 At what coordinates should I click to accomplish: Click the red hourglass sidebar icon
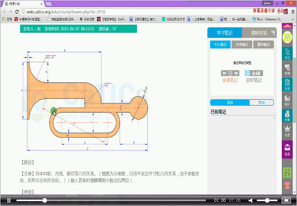click(287, 185)
